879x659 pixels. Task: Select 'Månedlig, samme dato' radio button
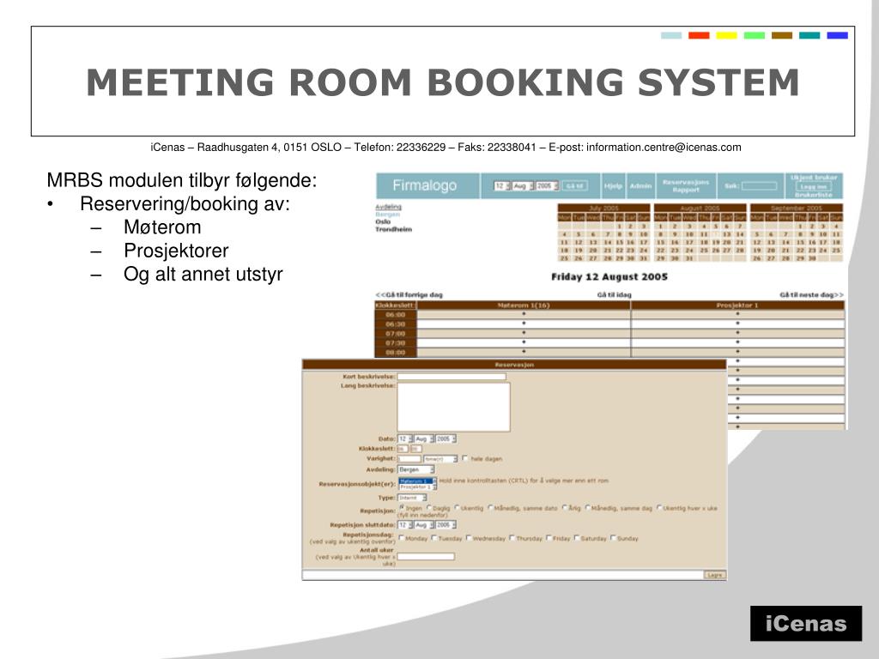pos(490,508)
